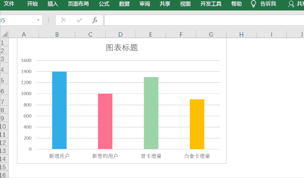Click the share person icon
Image resolution: width=304 pixels, height=178 pixels.
[291, 4]
